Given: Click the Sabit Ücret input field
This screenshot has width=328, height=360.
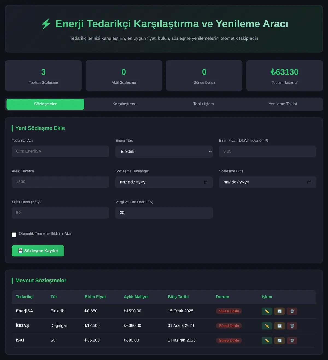Looking at the screenshot, I should (x=60, y=213).
